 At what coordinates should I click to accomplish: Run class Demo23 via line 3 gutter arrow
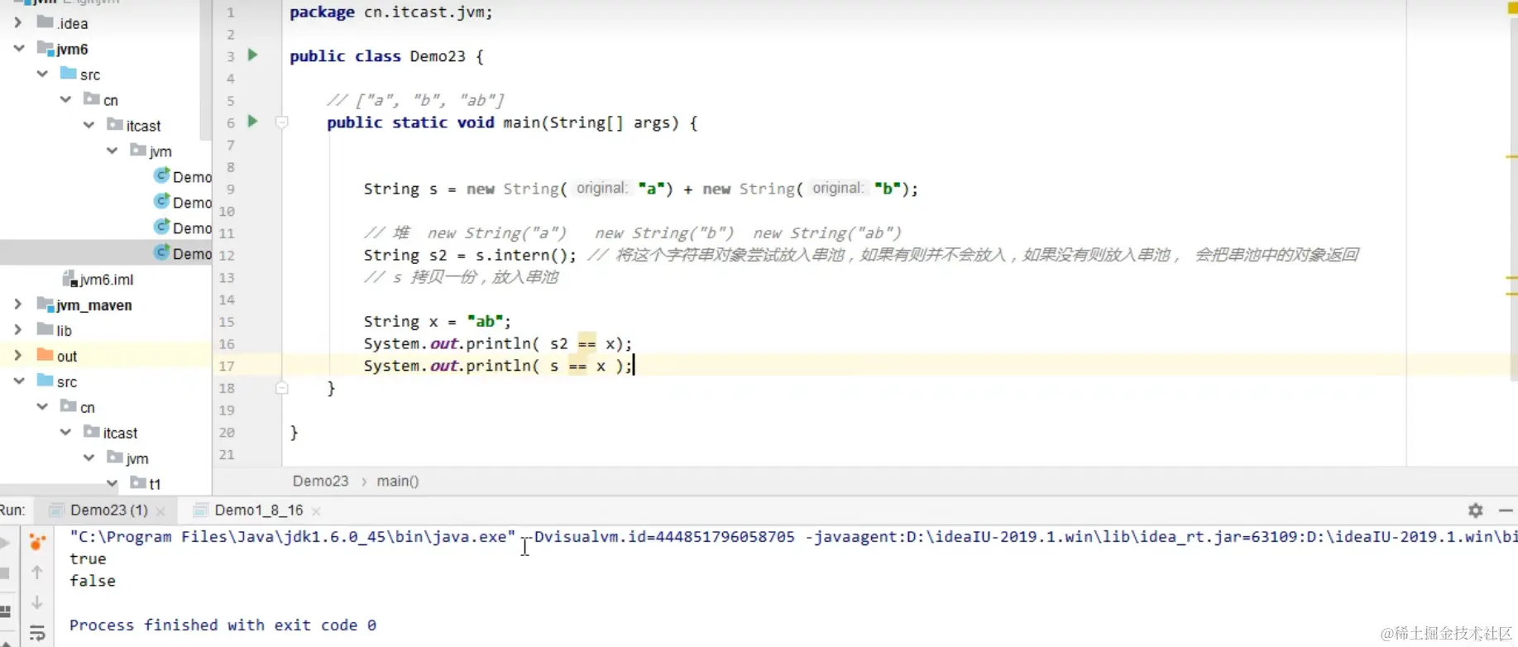[253, 55]
